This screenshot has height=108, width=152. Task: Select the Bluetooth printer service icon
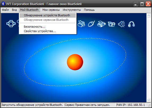82,24
